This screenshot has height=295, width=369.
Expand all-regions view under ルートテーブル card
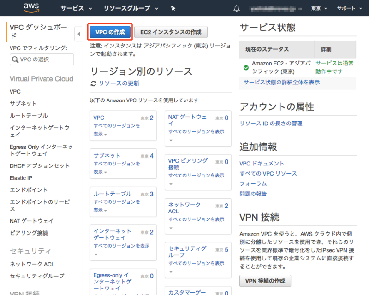[117, 206]
